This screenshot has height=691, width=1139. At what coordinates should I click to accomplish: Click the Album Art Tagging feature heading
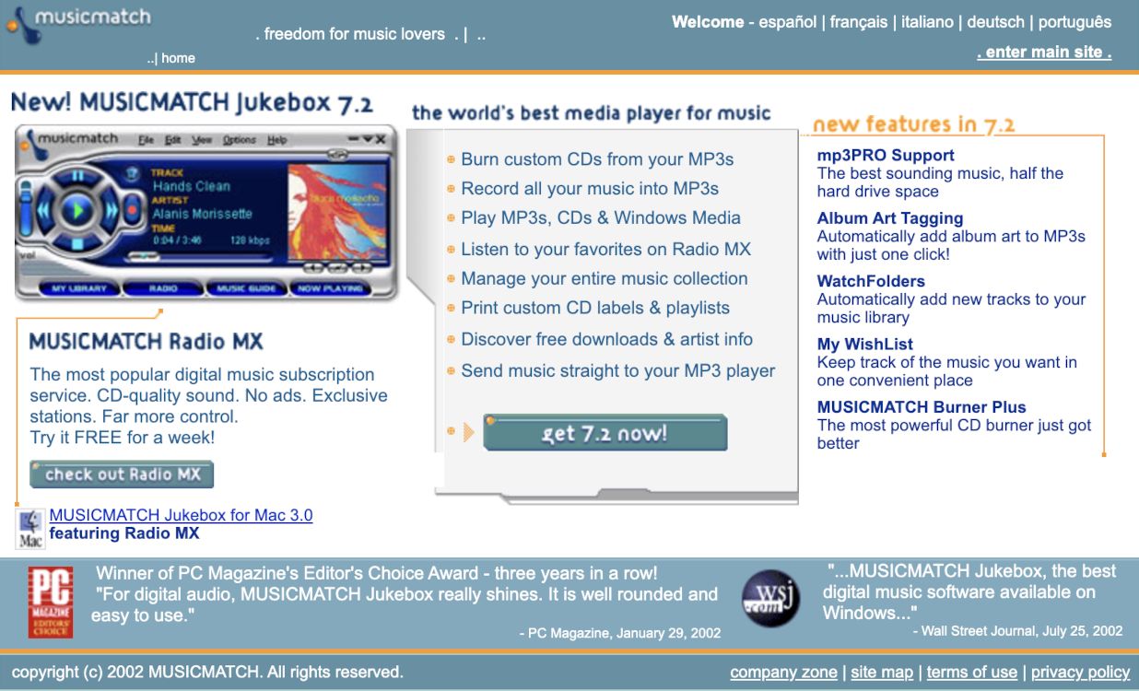coord(890,218)
